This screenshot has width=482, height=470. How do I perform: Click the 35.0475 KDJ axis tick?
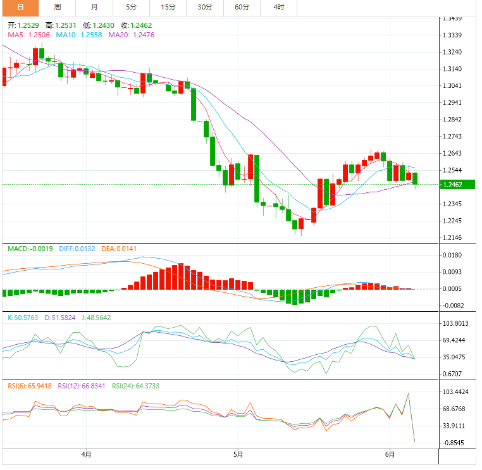(x=454, y=357)
